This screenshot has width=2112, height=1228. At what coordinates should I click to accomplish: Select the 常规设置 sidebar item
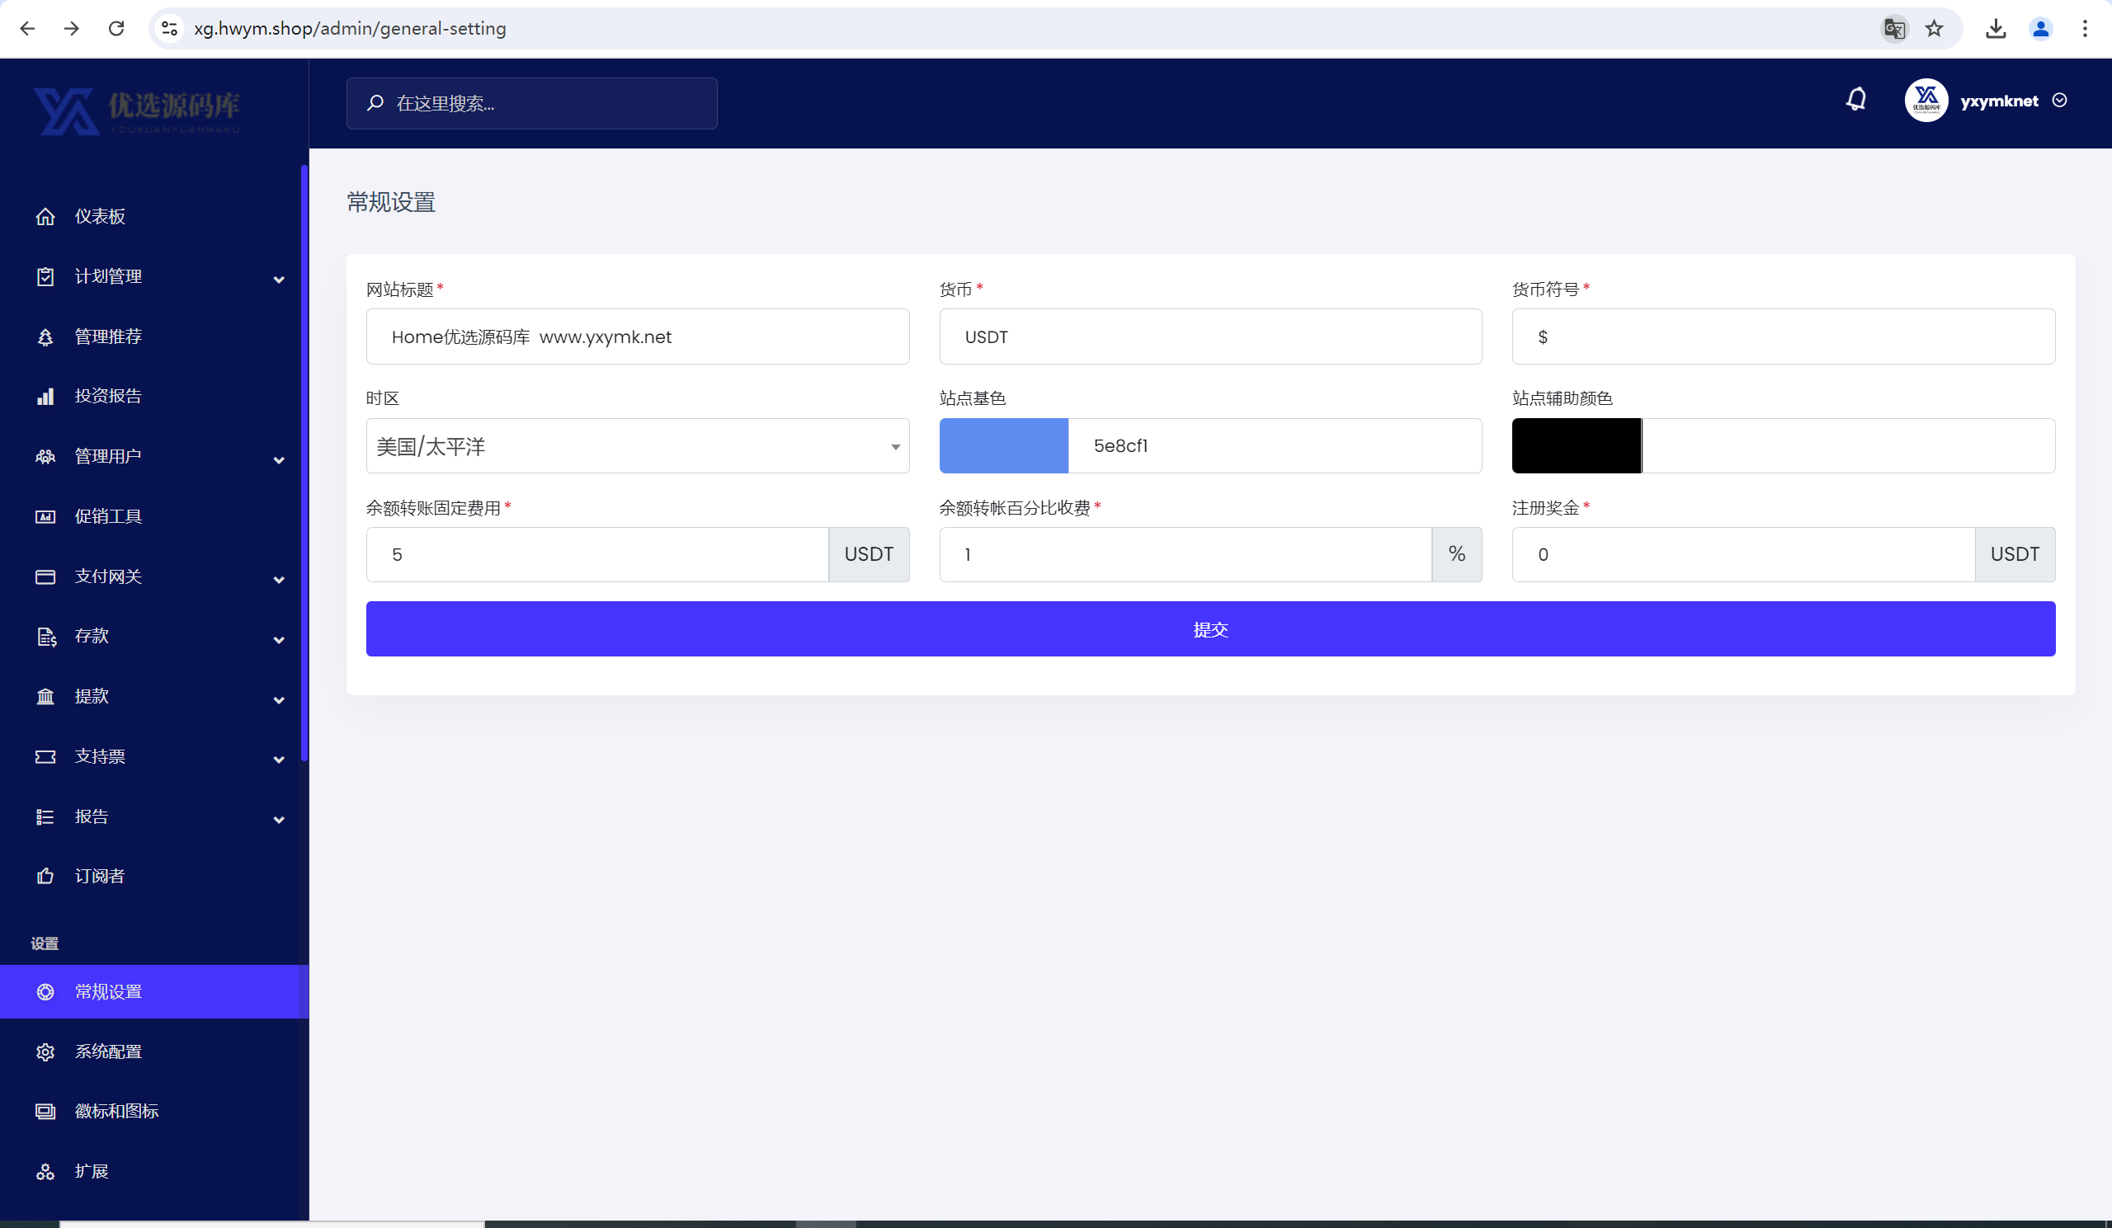coord(154,992)
